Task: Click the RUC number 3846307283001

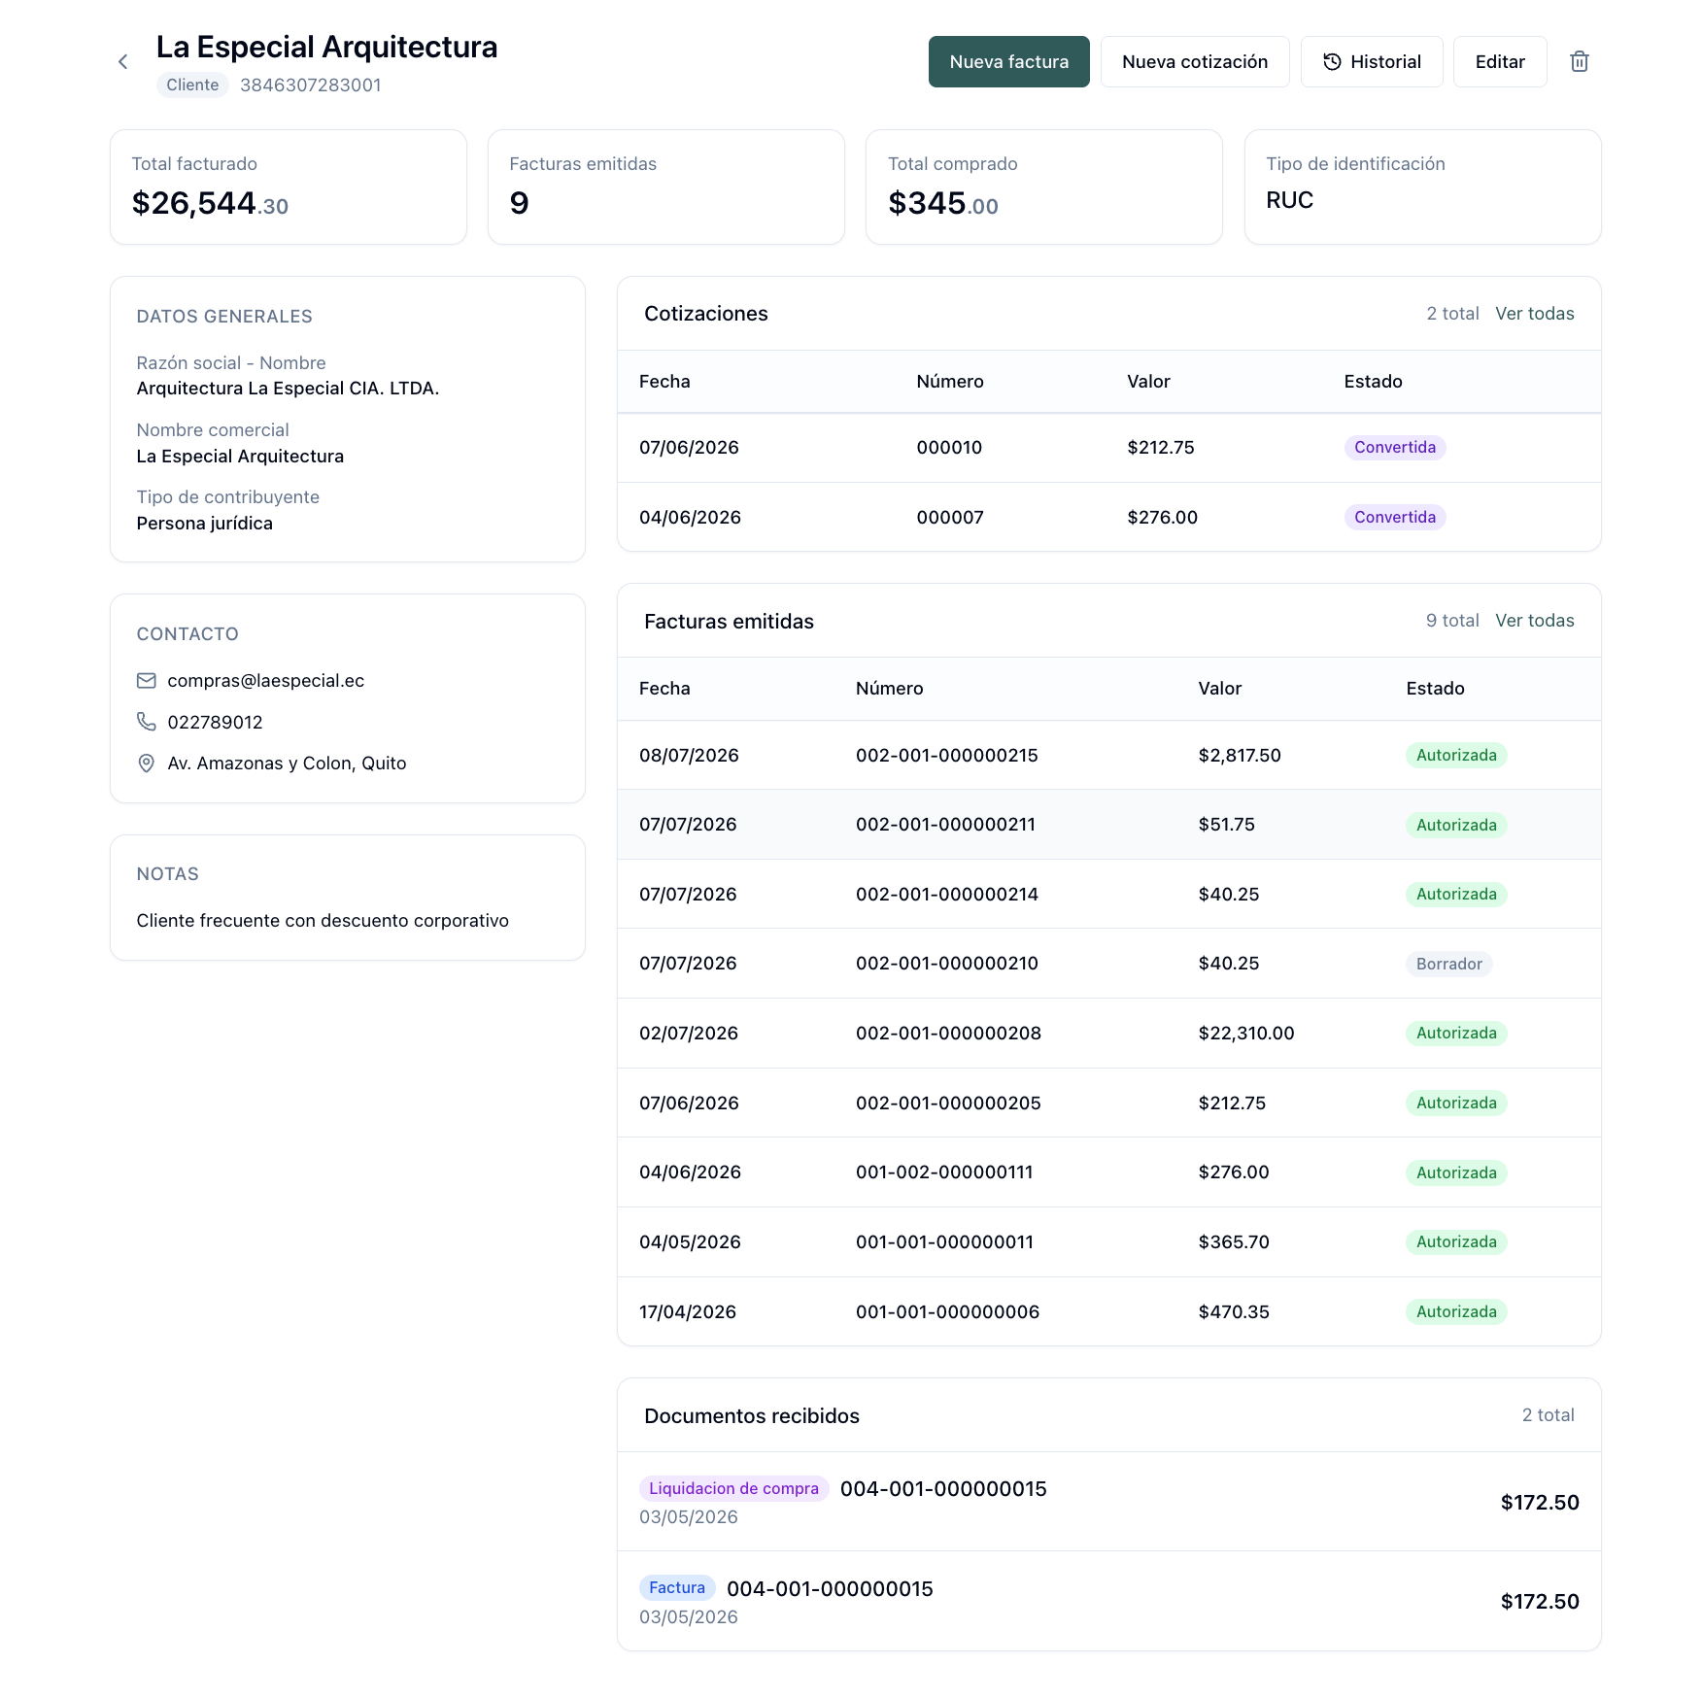Action: click(311, 85)
